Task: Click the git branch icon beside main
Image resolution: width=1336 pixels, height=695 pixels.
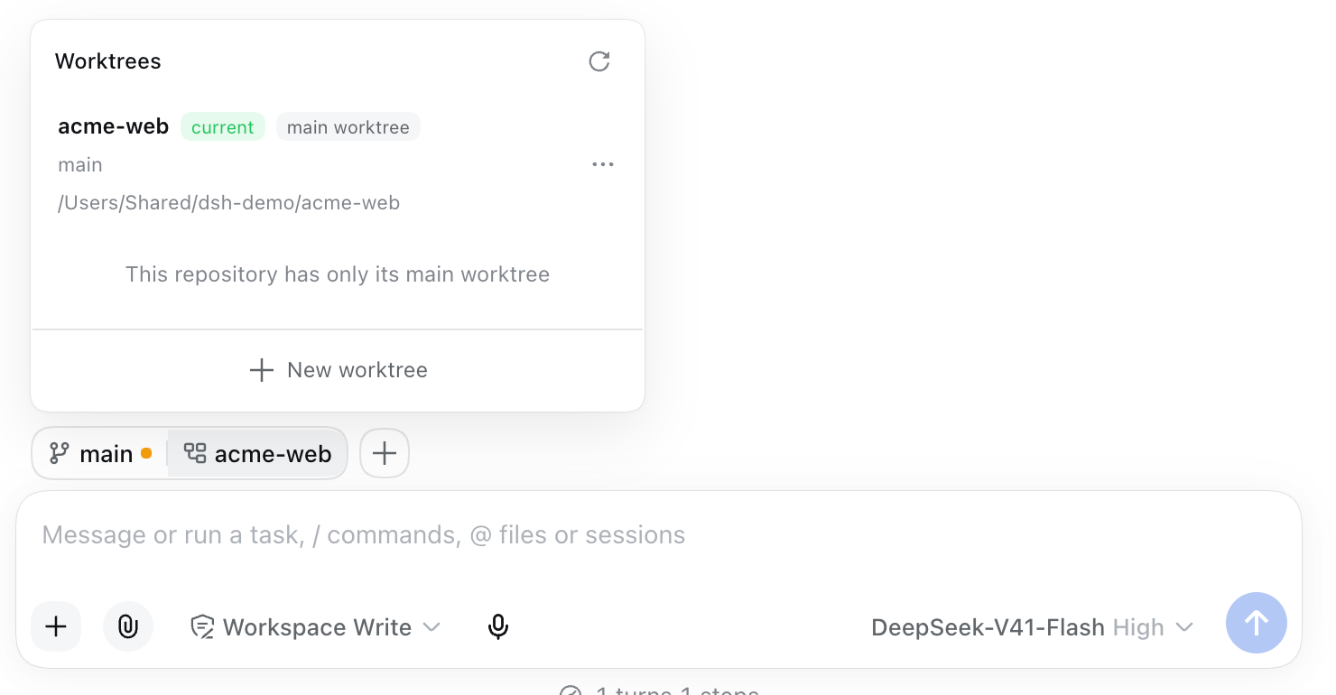Action: click(60, 453)
